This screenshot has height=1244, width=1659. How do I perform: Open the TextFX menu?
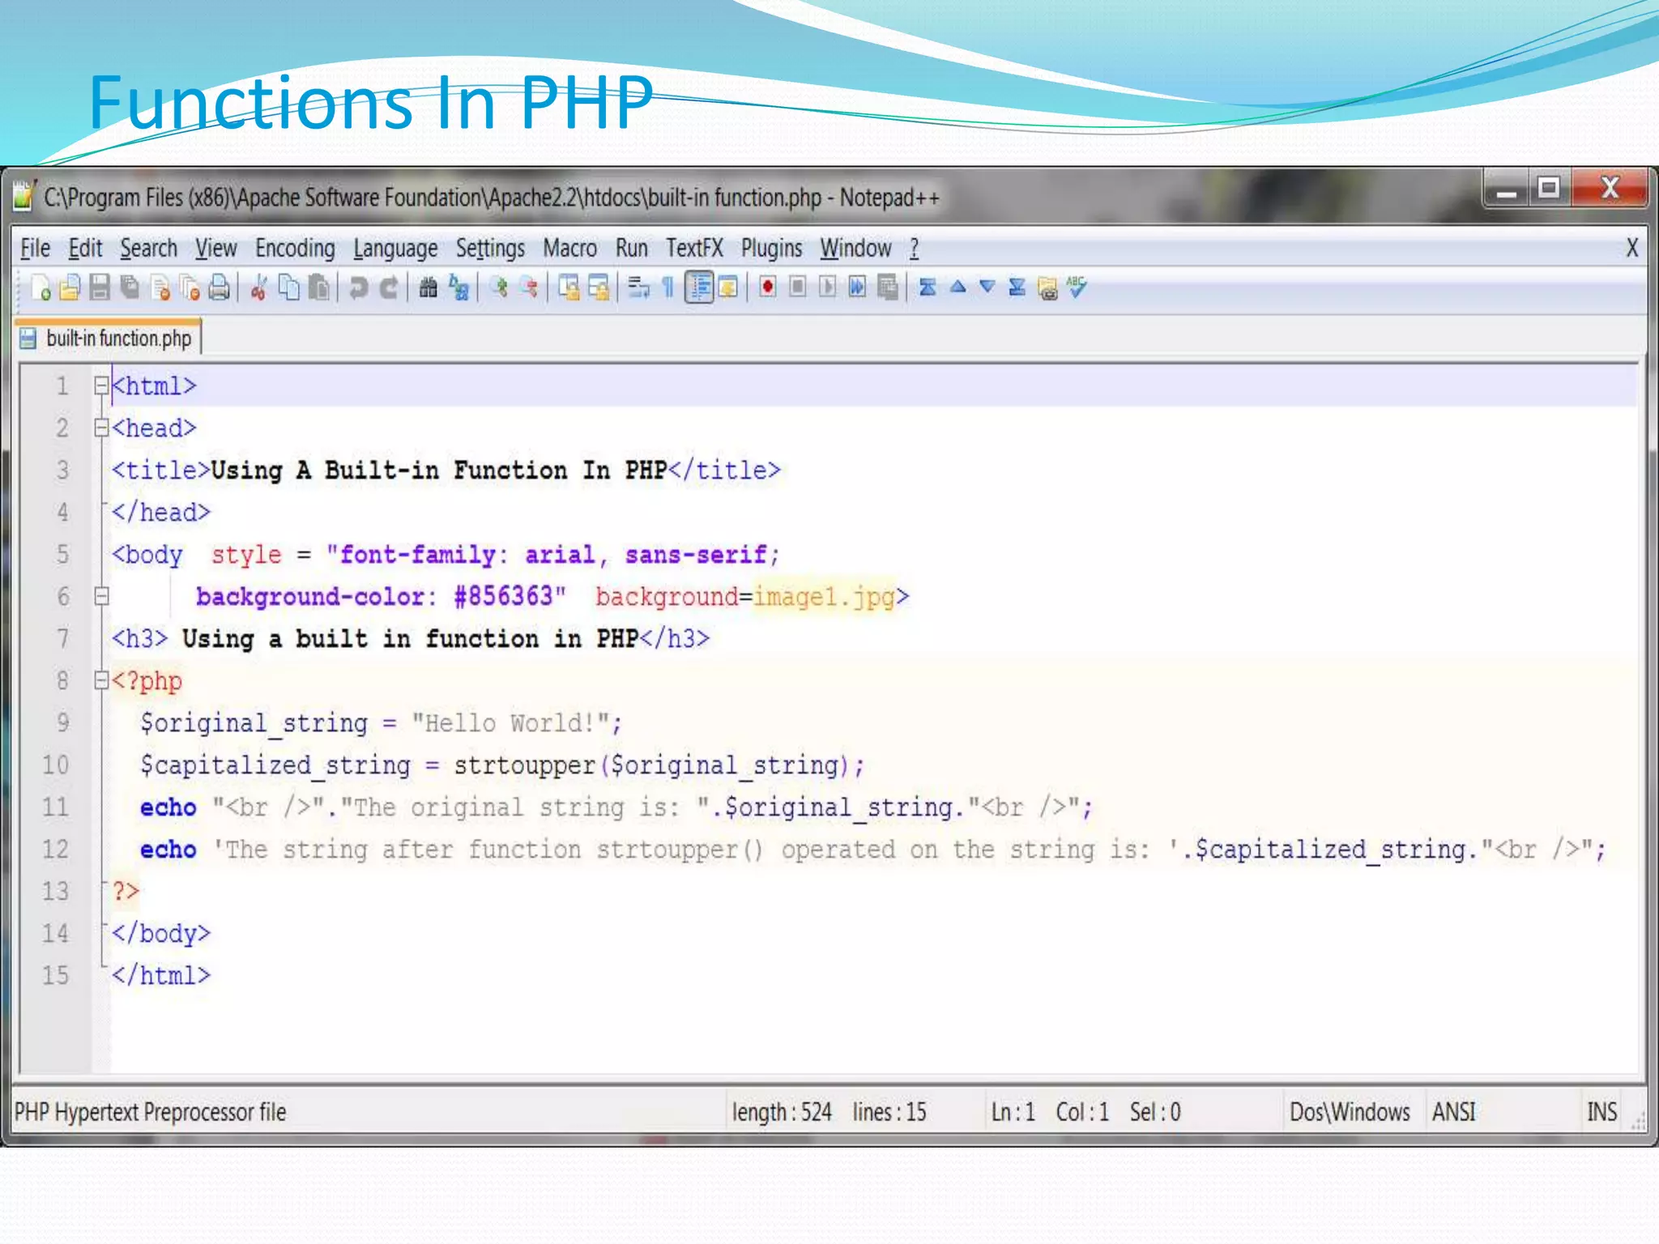694,248
